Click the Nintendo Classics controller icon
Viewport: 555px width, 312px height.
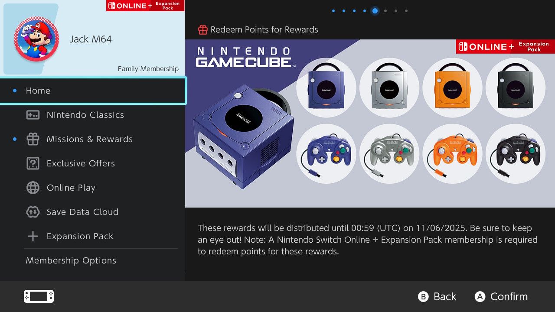point(33,115)
